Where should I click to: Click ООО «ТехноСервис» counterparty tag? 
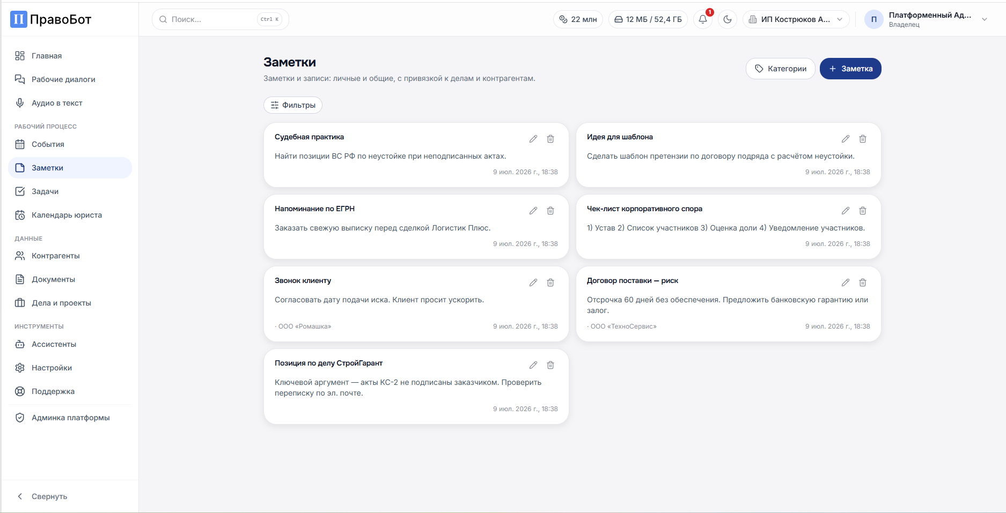[623, 326]
